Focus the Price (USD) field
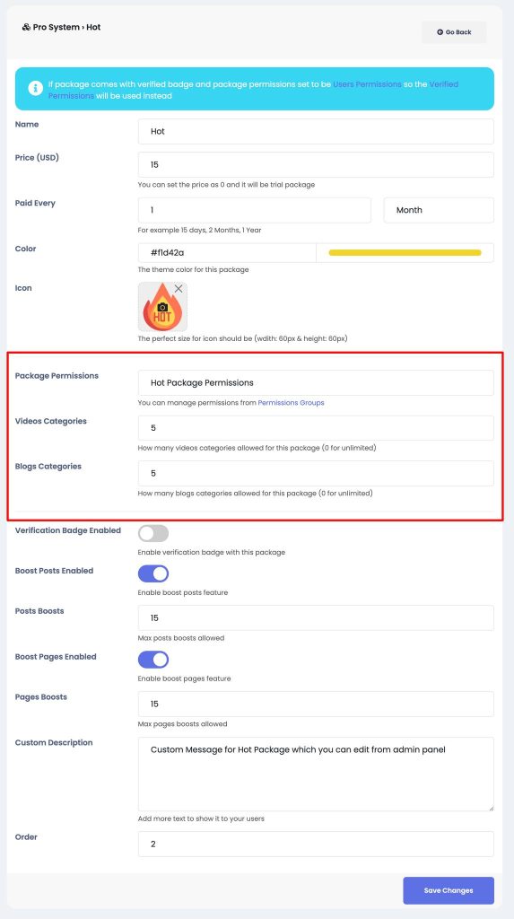The width and height of the screenshot is (514, 919). pyautogui.click(x=316, y=165)
